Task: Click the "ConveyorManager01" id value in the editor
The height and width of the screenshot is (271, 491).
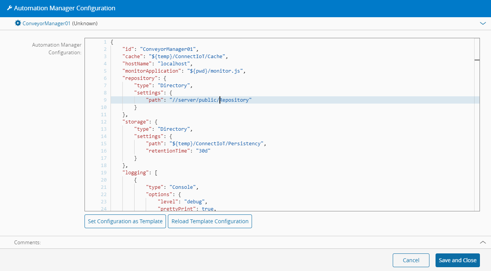Action: [x=168, y=49]
